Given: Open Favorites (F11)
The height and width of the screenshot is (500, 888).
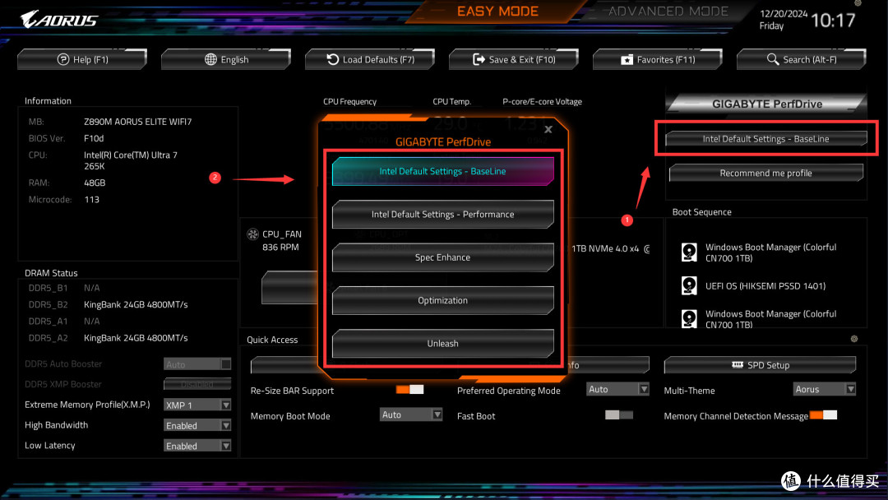Looking at the screenshot, I should click(x=658, y=59).
